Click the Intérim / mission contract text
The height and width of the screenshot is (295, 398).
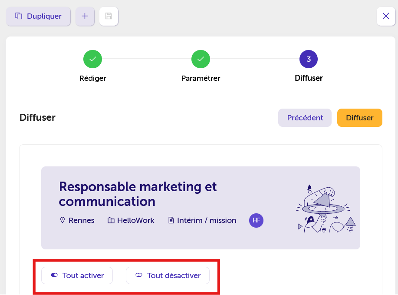(x=207, y=220)
